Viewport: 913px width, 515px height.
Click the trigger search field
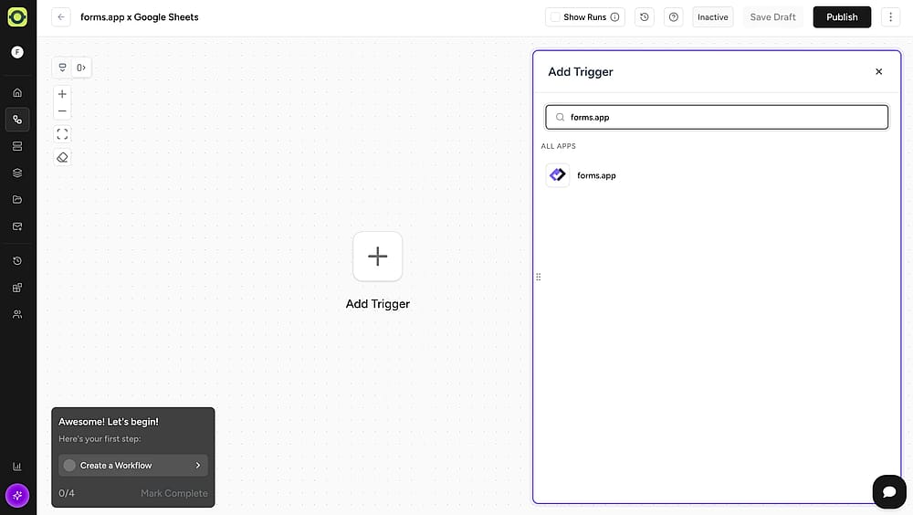coord(717,117)
